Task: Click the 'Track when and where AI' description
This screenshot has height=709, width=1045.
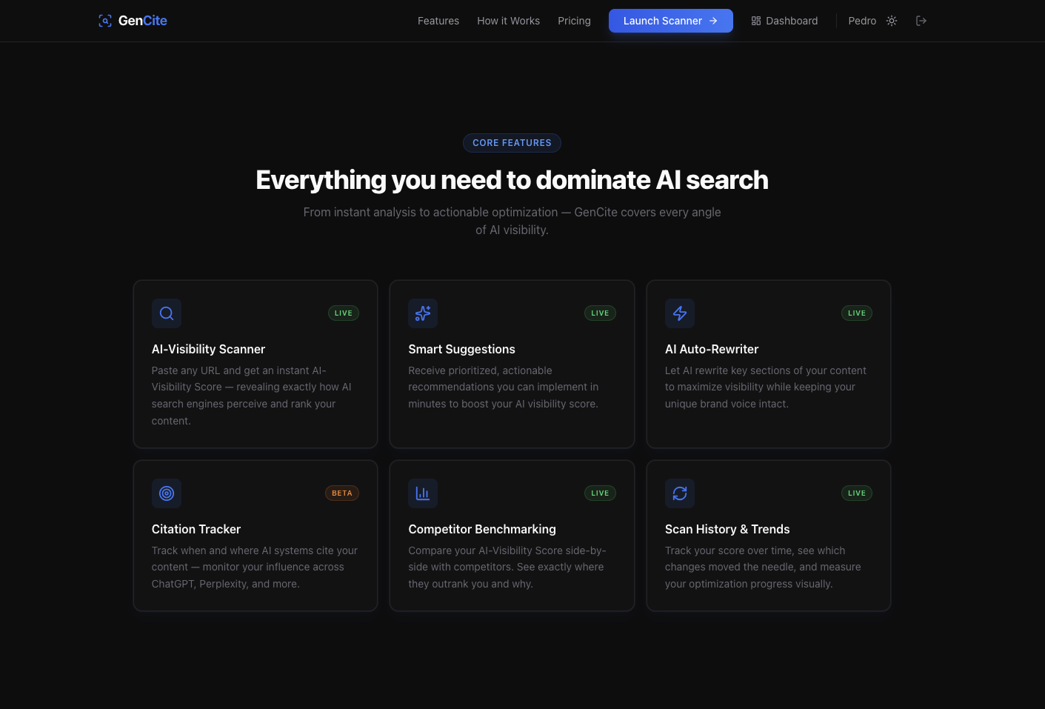Action: pos(255,567)
